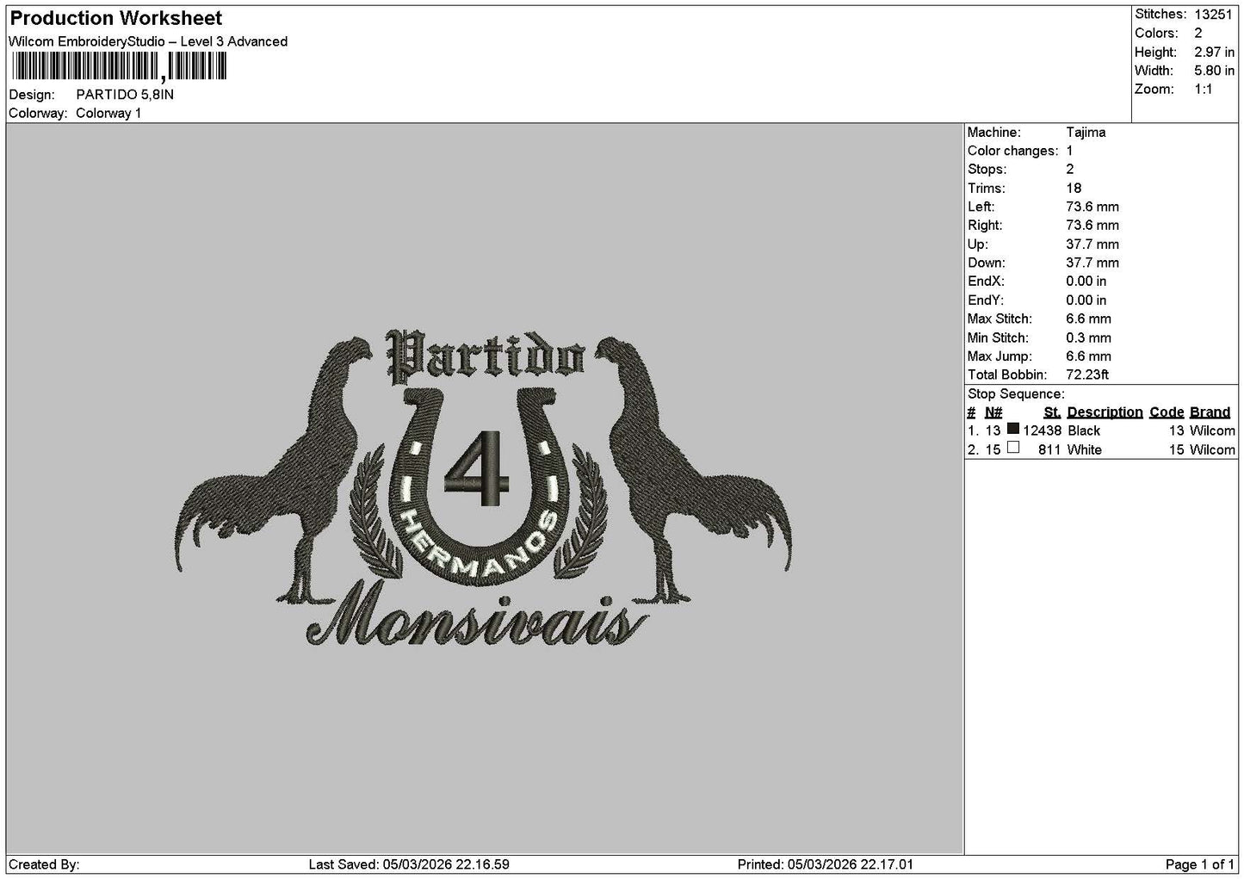Click the Max Stitch value 6.6 mm

click(1089, 319)
